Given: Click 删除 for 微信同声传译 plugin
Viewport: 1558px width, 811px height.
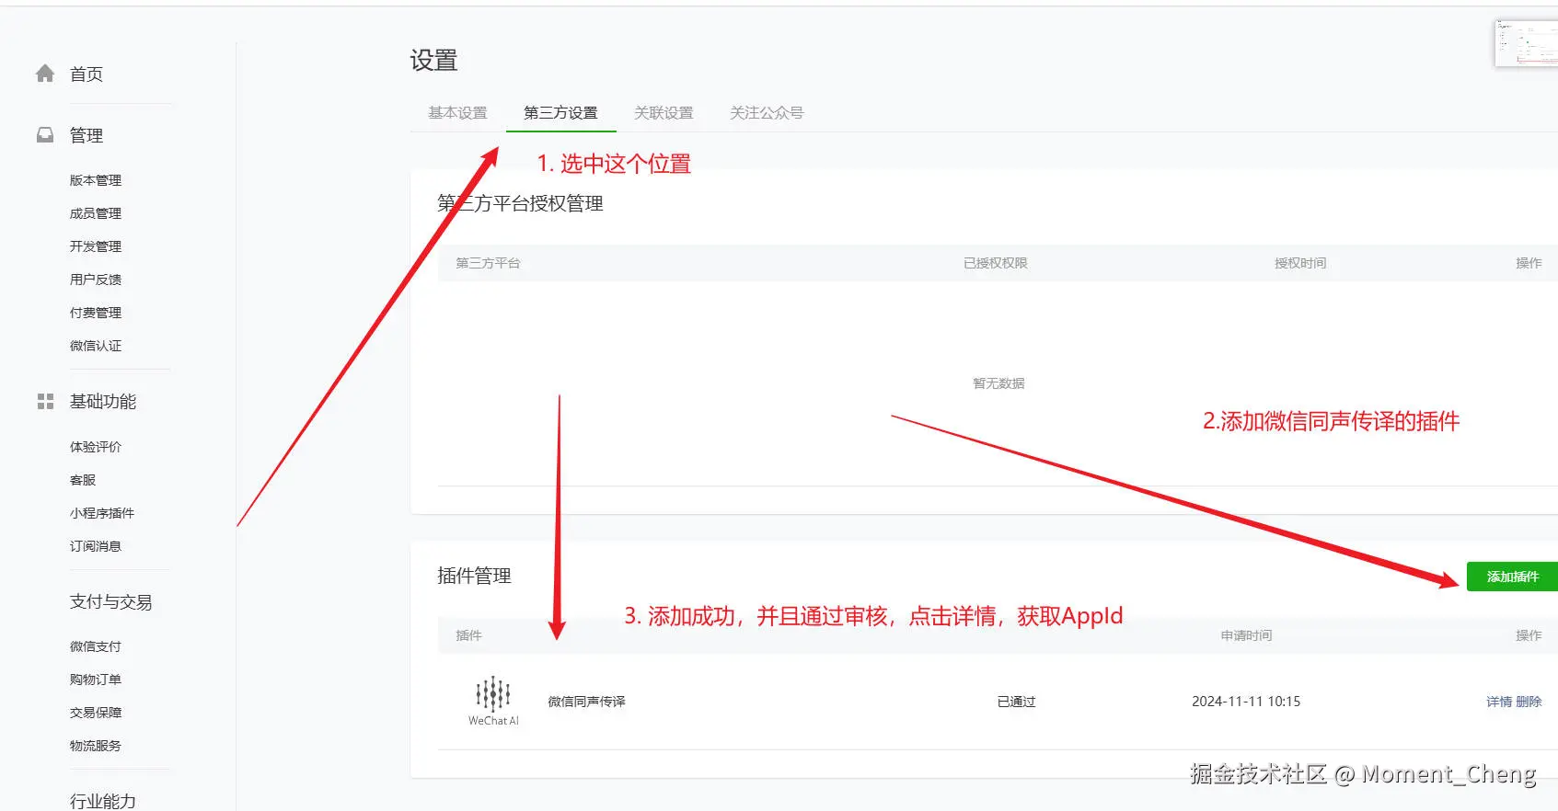Looking at the screenshot, I should (x=1529, y=702).
